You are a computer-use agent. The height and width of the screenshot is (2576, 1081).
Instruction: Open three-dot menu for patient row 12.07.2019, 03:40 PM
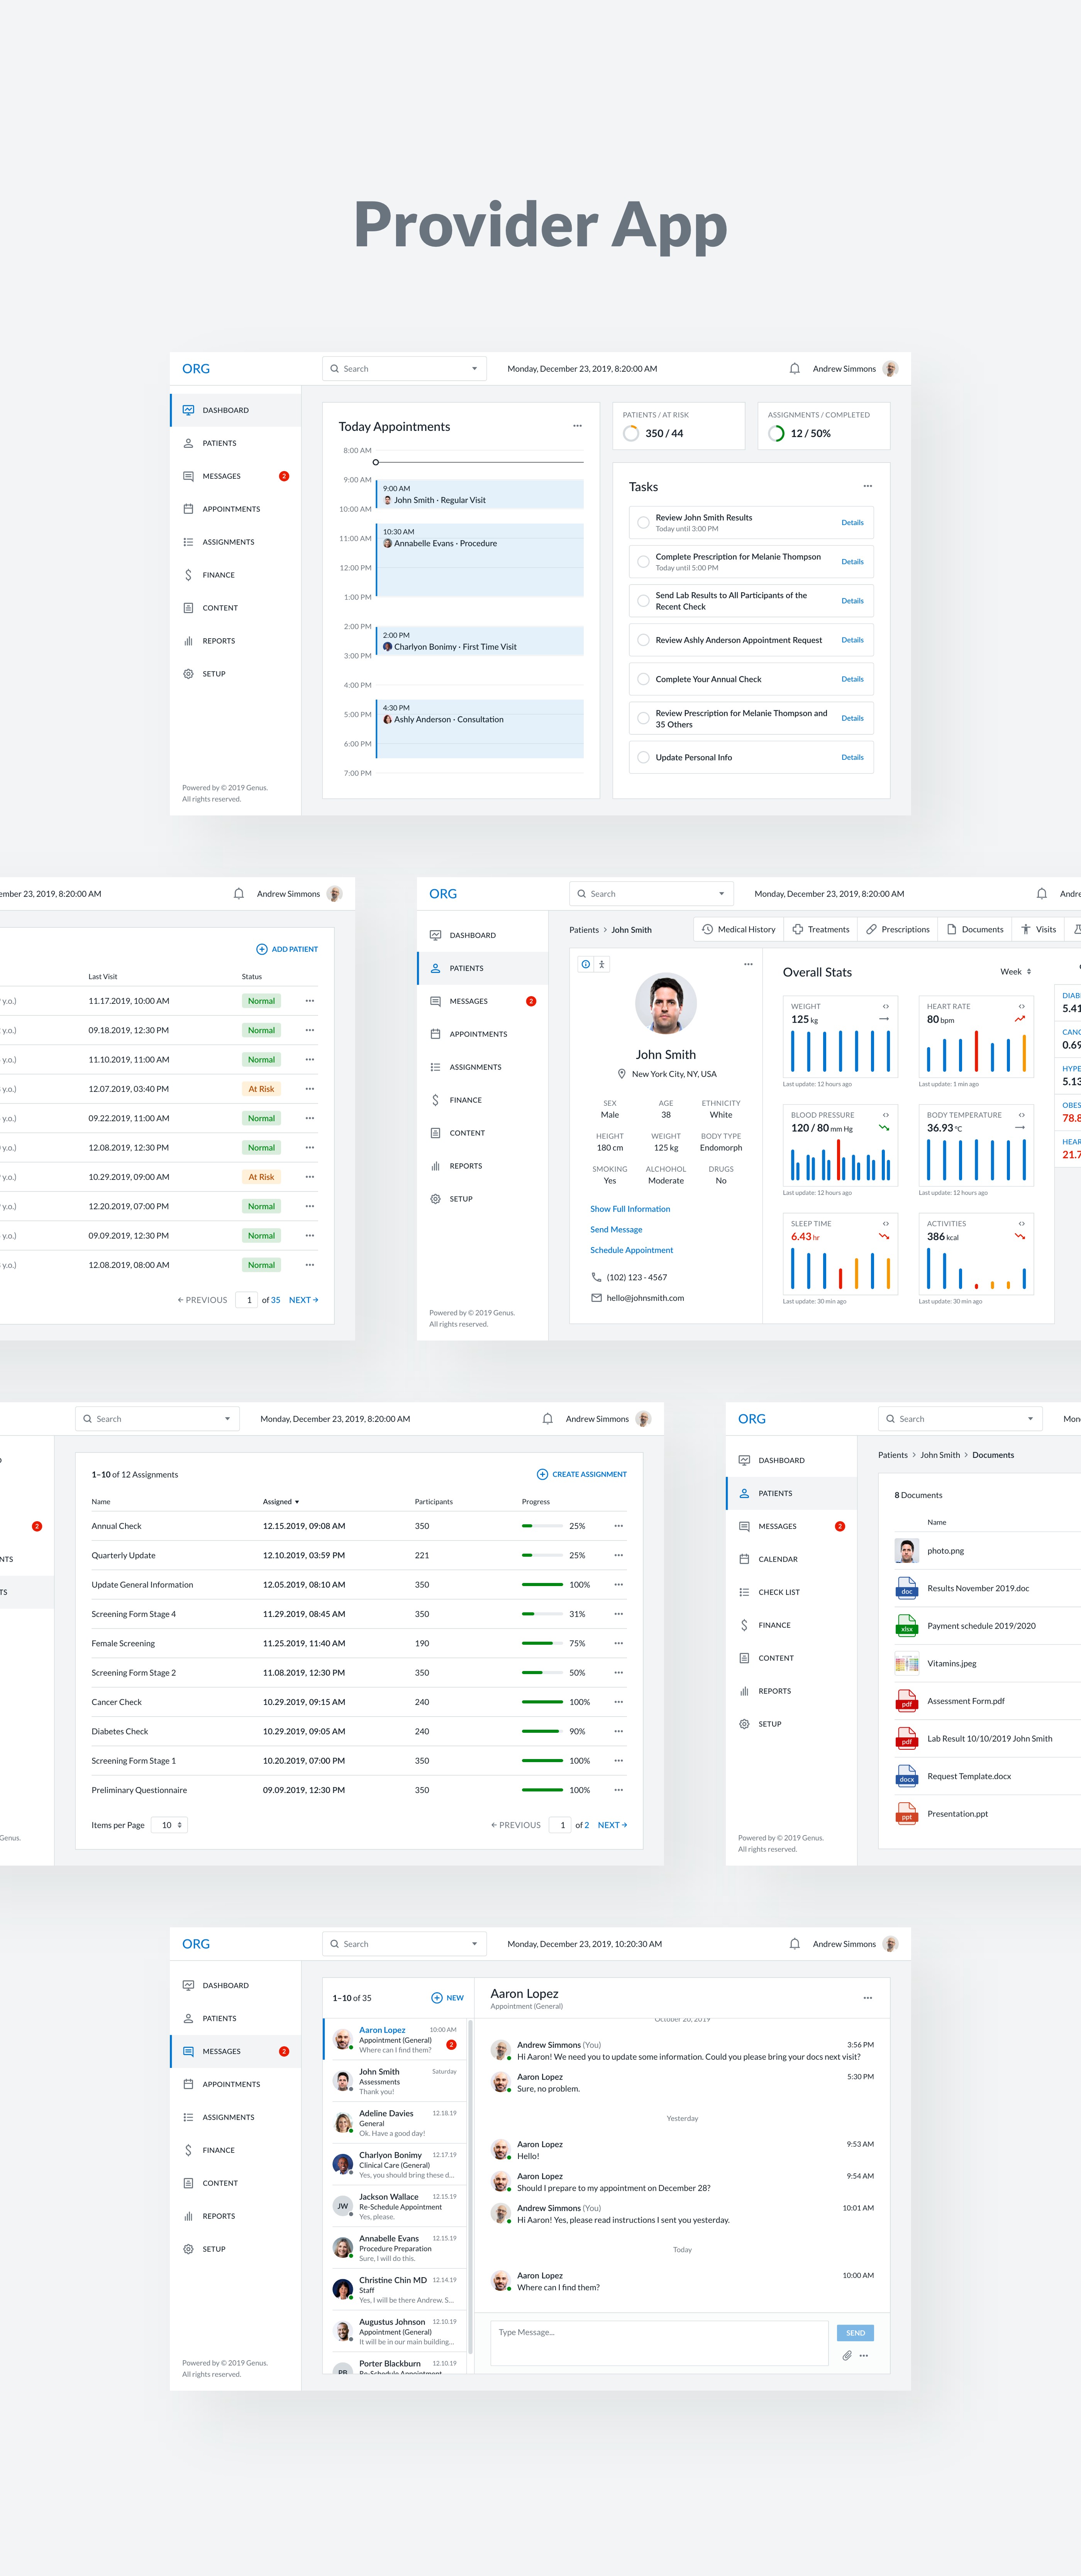point(310,1089)
